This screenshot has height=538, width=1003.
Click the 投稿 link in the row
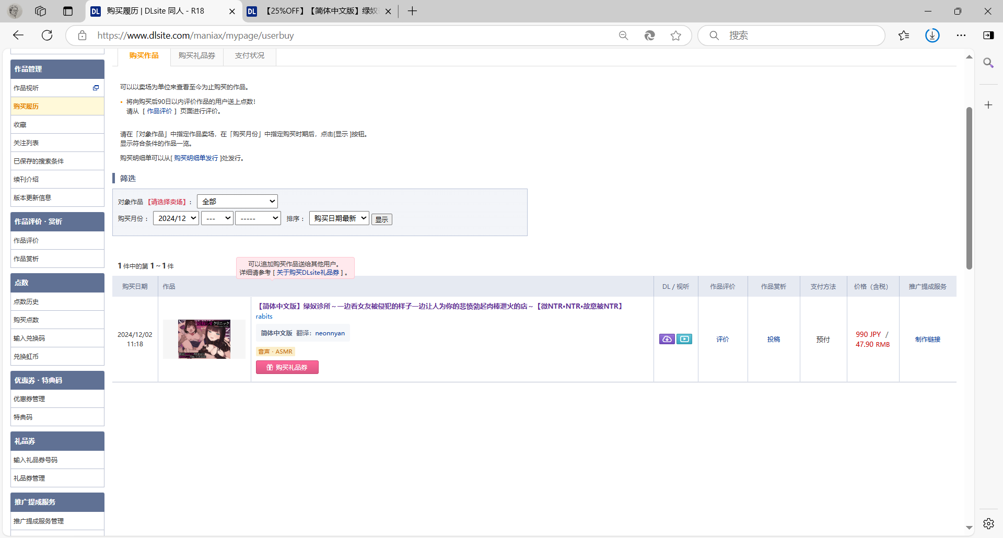[774, 340]
